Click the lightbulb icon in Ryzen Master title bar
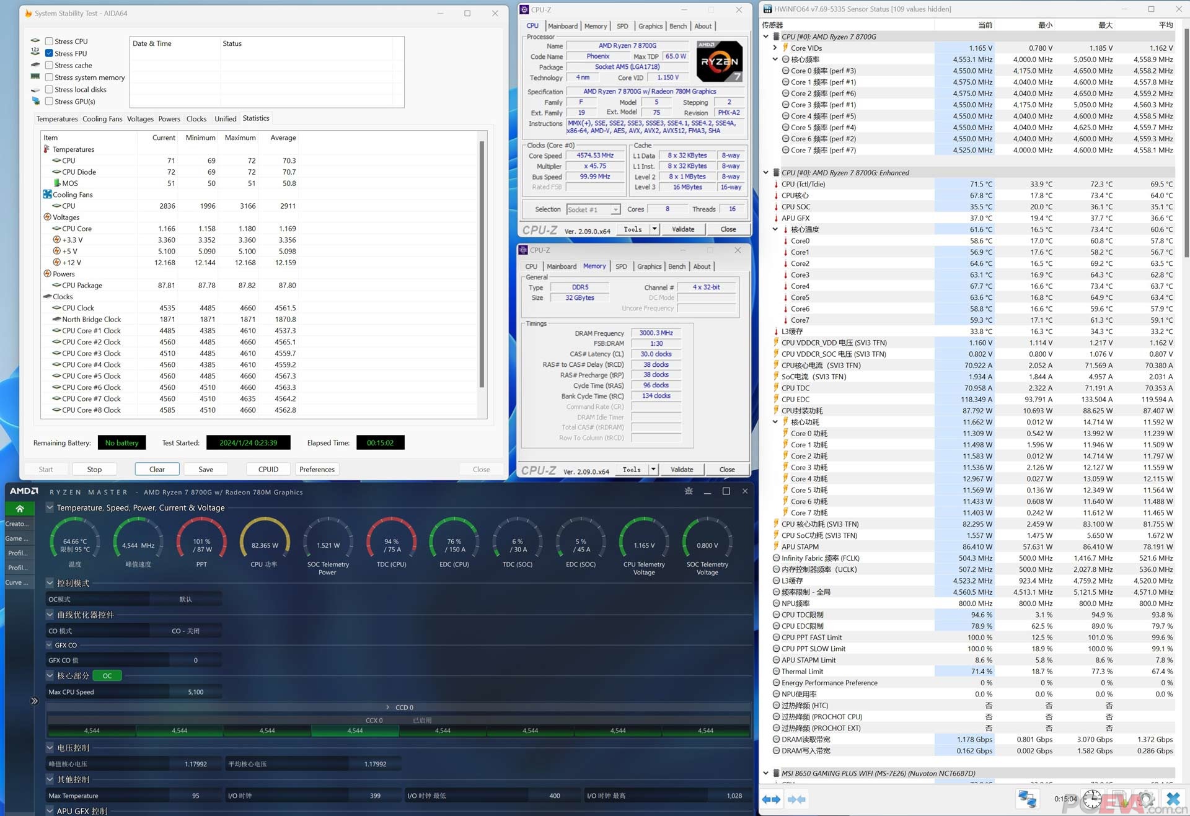The height and width of the screenshot is (816, 1190). click(687, 491)
